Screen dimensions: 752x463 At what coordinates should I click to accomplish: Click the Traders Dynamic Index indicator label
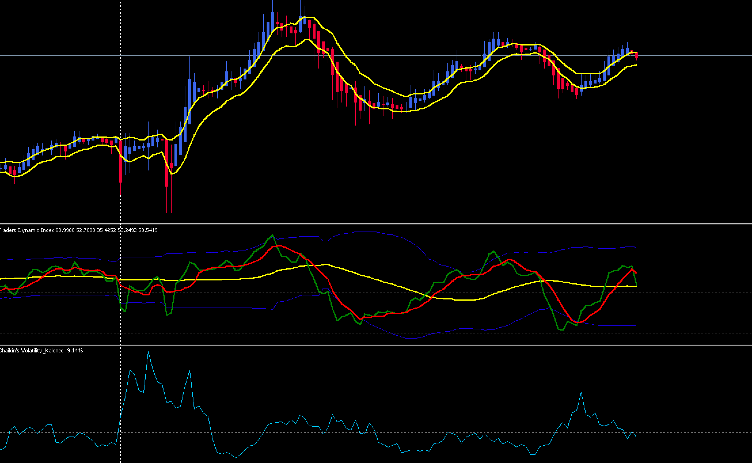27,230
